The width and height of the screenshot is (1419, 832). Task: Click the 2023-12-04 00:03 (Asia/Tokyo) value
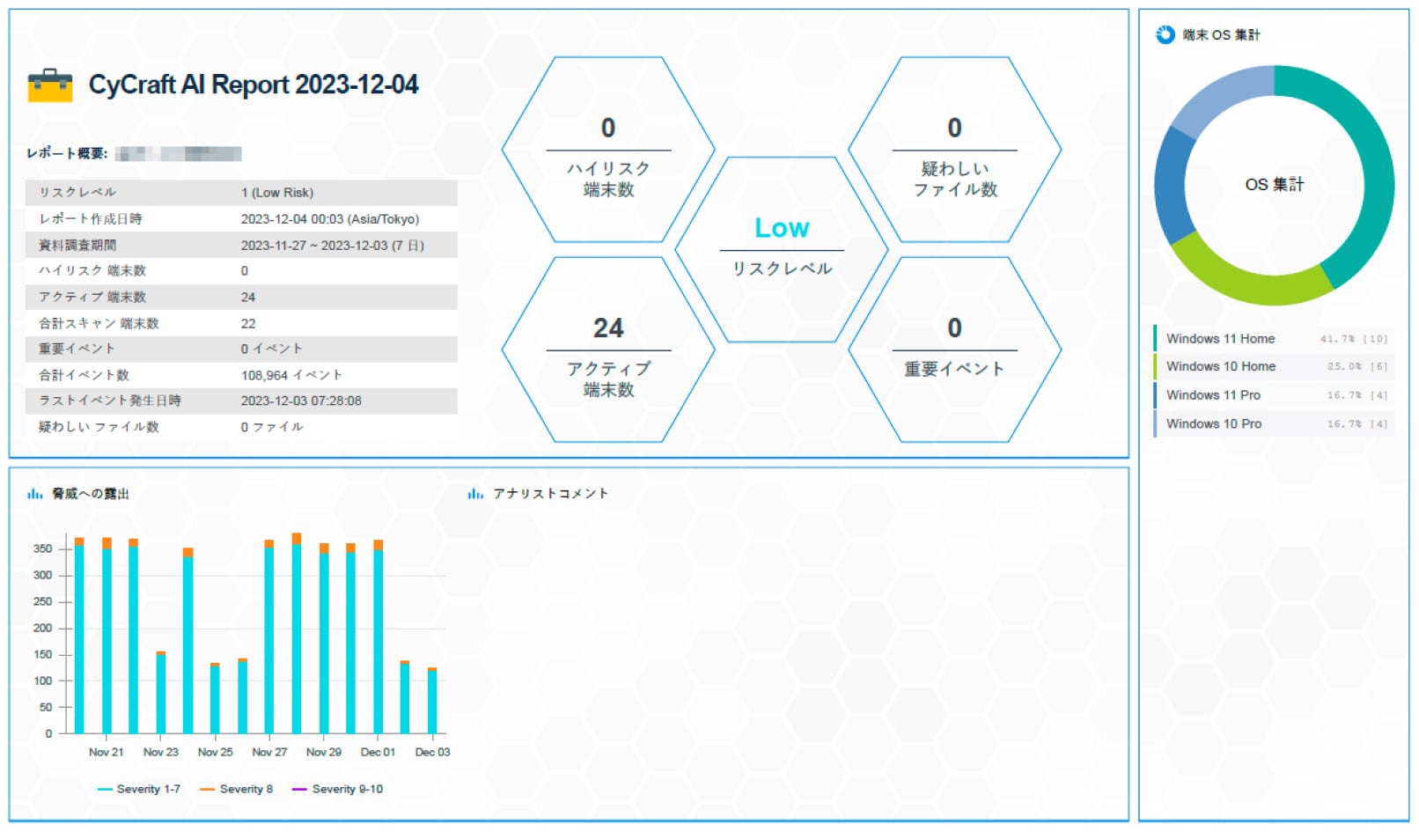coord(330,219)
